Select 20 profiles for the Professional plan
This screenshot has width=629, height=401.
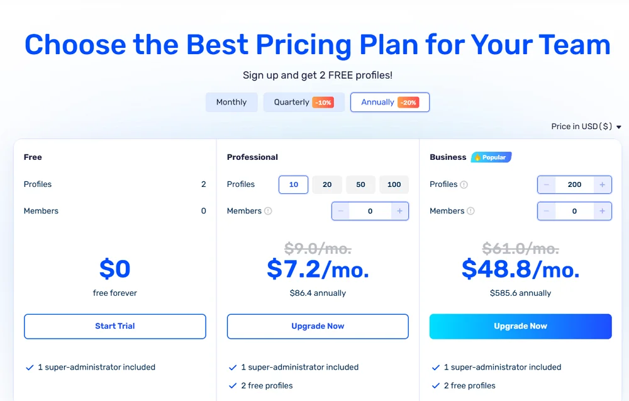326,184
